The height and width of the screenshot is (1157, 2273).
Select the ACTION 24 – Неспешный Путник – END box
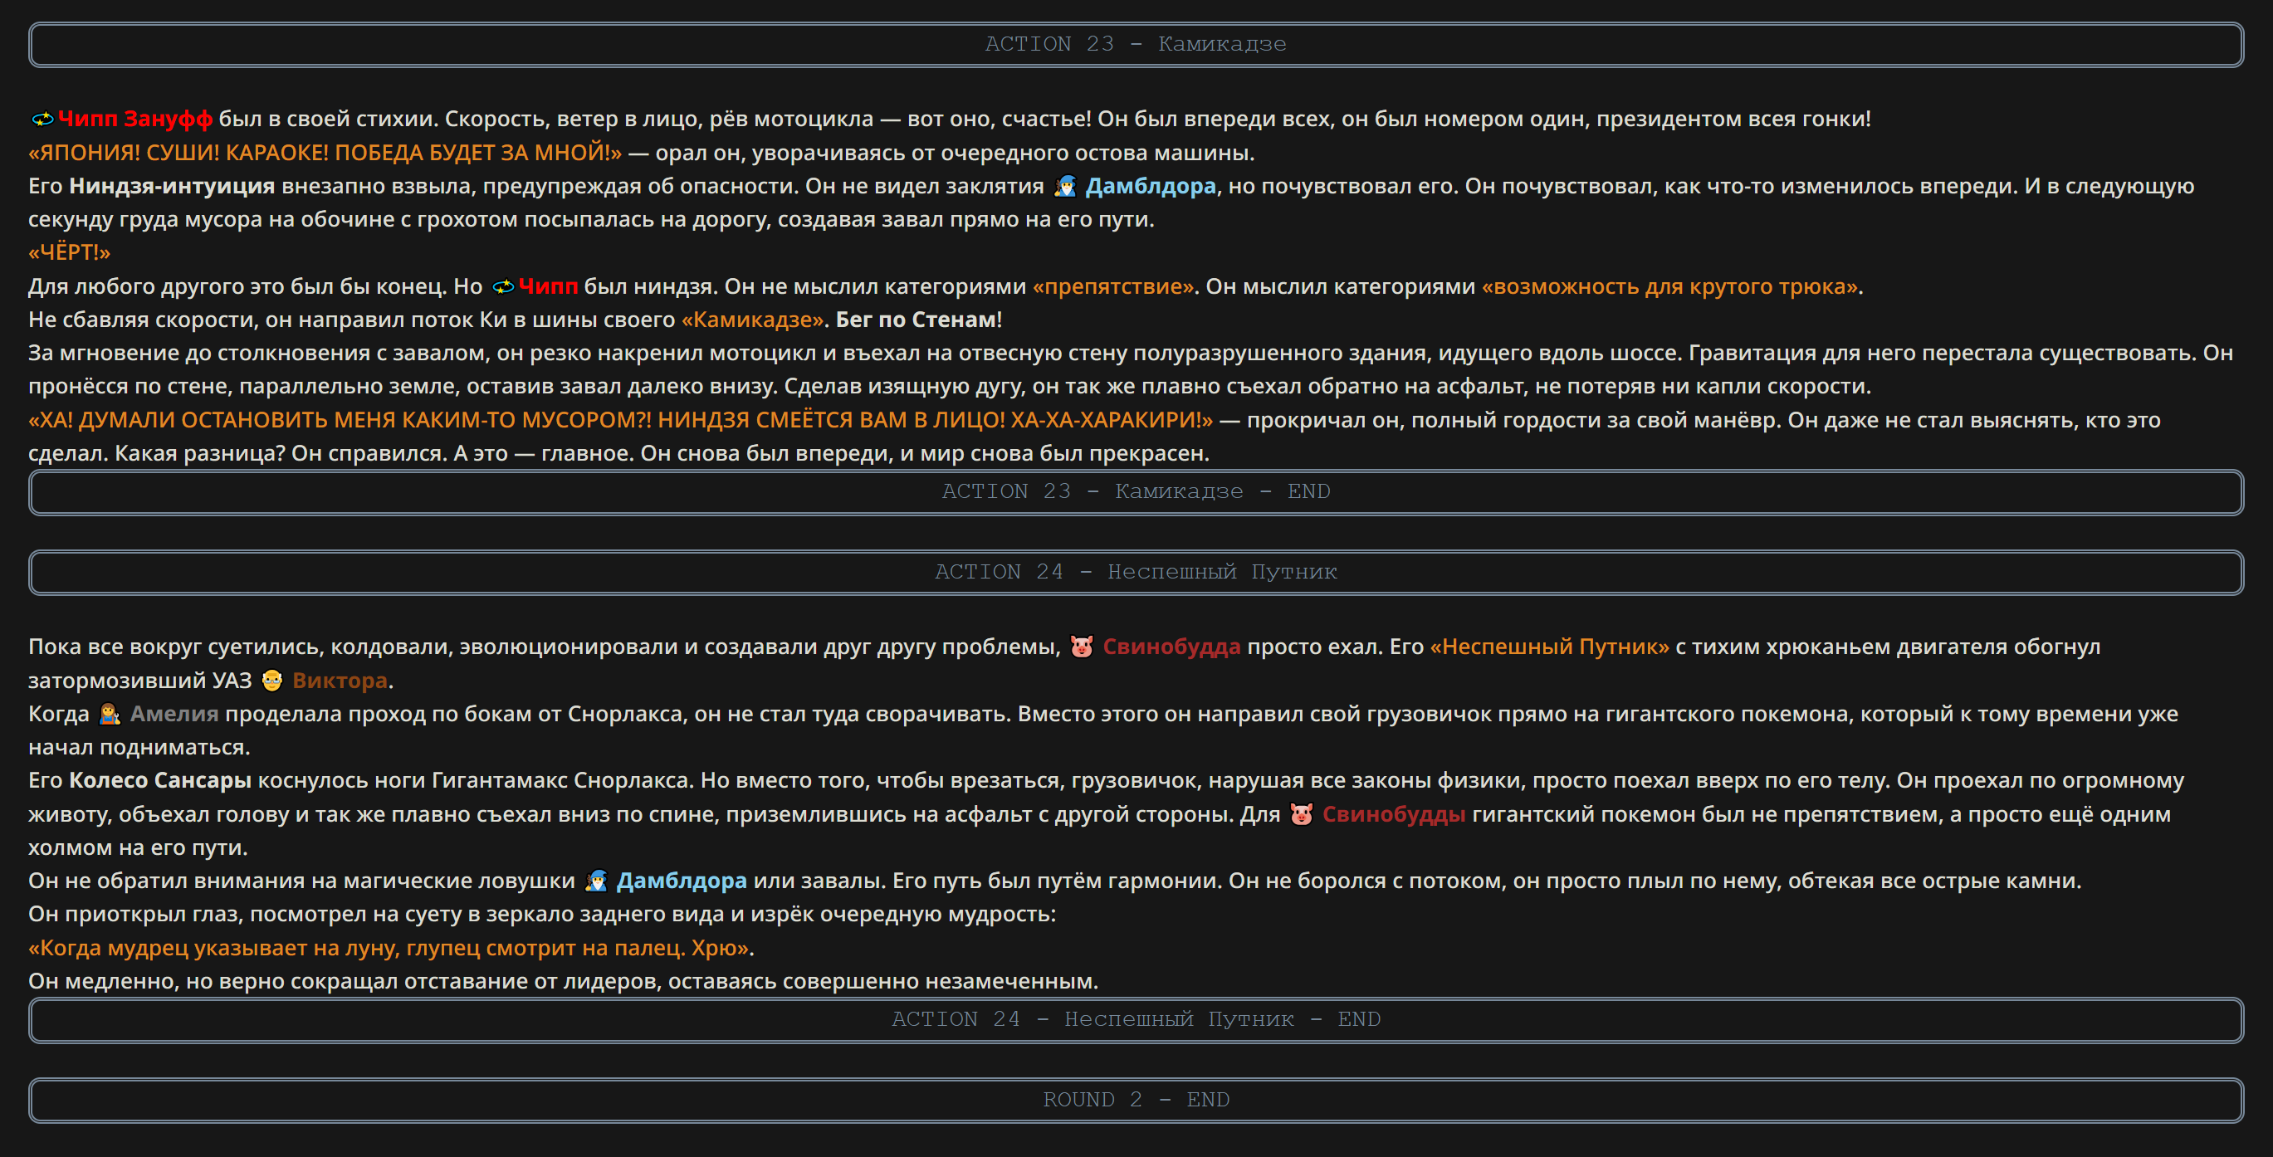tap(1136, 1019)
